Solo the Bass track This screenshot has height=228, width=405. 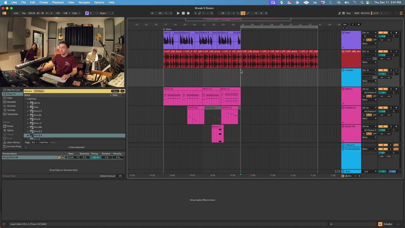click(391, 33)
